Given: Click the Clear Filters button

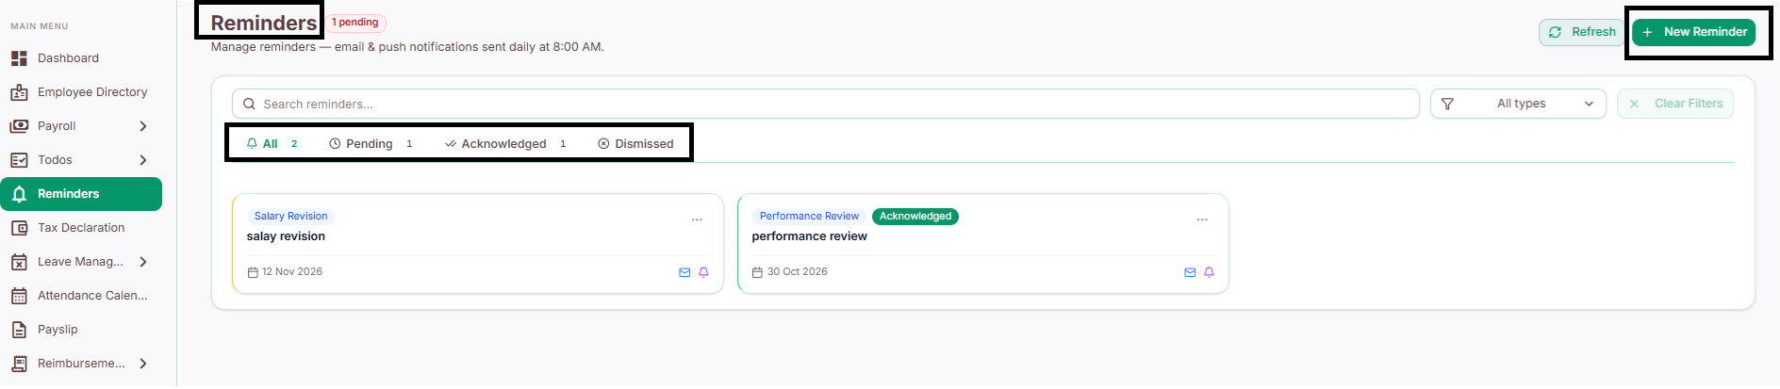Looking at the screenshot, I should click(x=1675, y=104).
